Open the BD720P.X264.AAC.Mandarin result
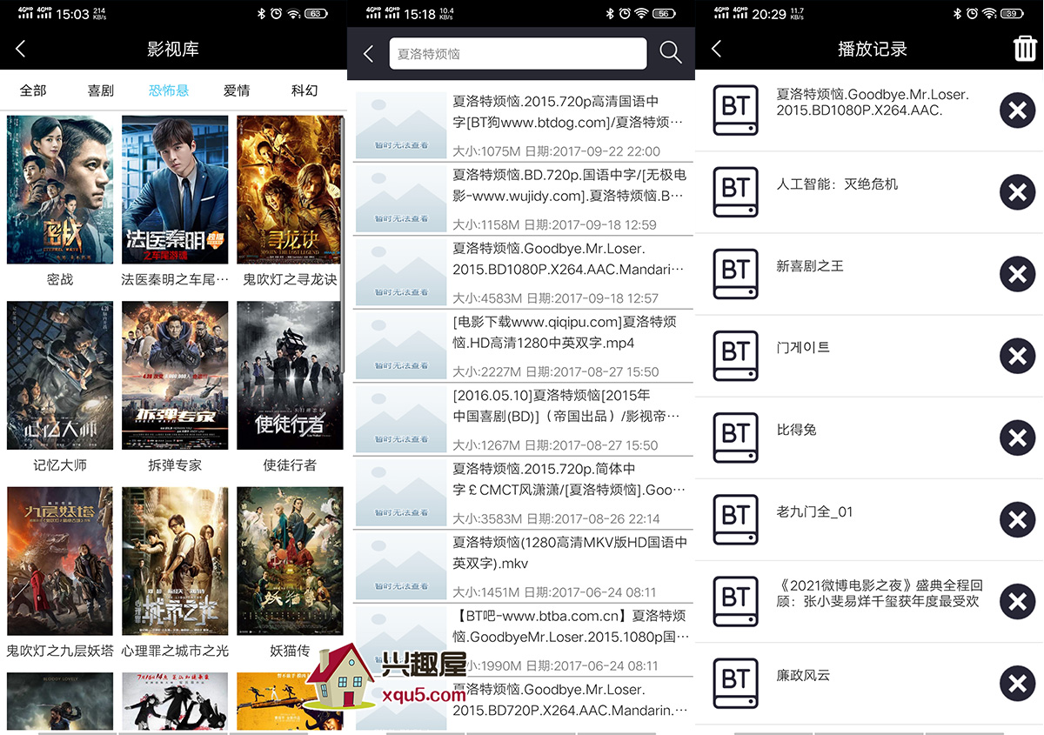Viewport: 1044px width, 735px height. coord(523,705)
